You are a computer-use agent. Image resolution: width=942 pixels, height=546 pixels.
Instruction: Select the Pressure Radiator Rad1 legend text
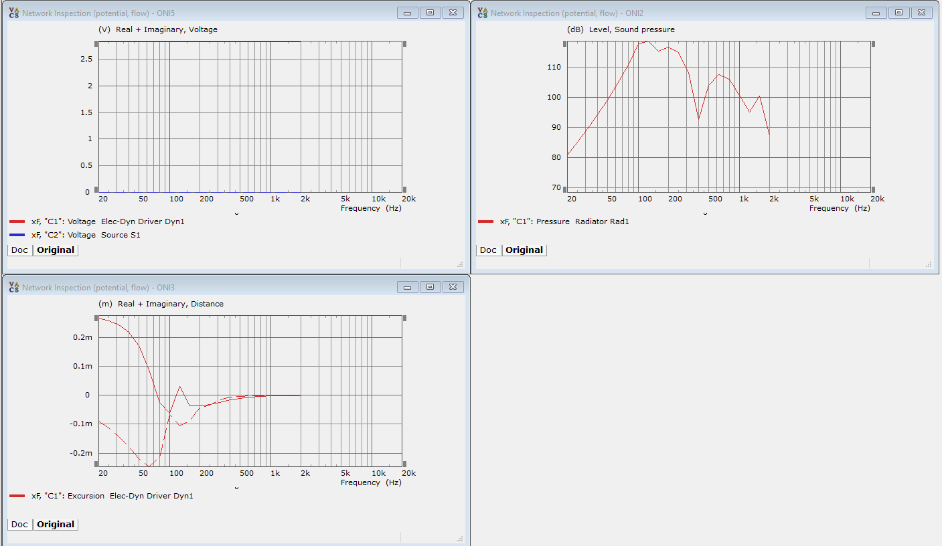pos(564,221)
